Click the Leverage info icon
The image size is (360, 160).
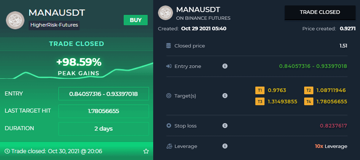click(225, 146)
